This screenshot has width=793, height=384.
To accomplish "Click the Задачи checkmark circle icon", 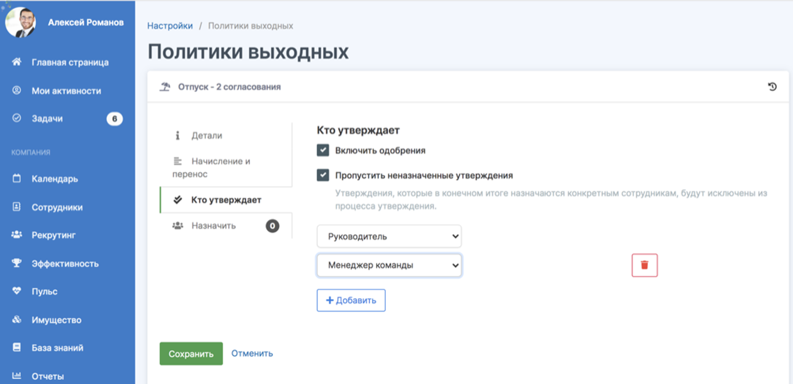I will click(x=17, y=118).
